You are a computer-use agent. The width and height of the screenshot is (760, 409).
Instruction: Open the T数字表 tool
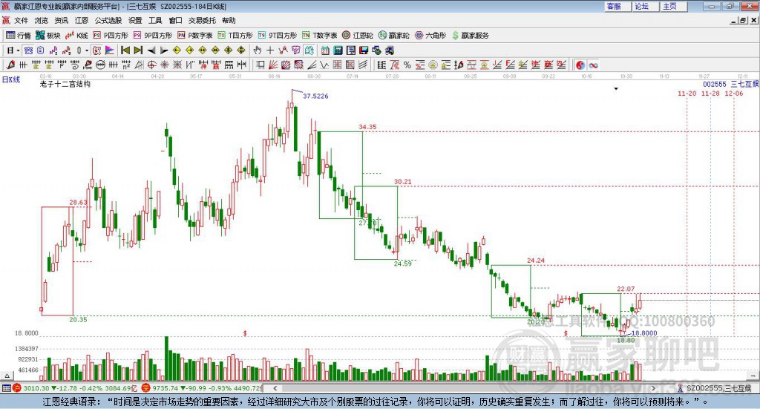(x=319, y=36)
